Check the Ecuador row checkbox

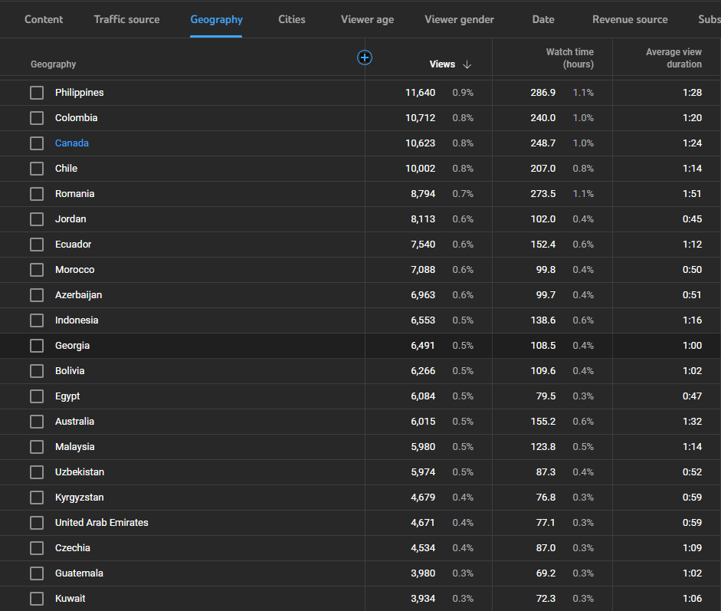(37, 245)
